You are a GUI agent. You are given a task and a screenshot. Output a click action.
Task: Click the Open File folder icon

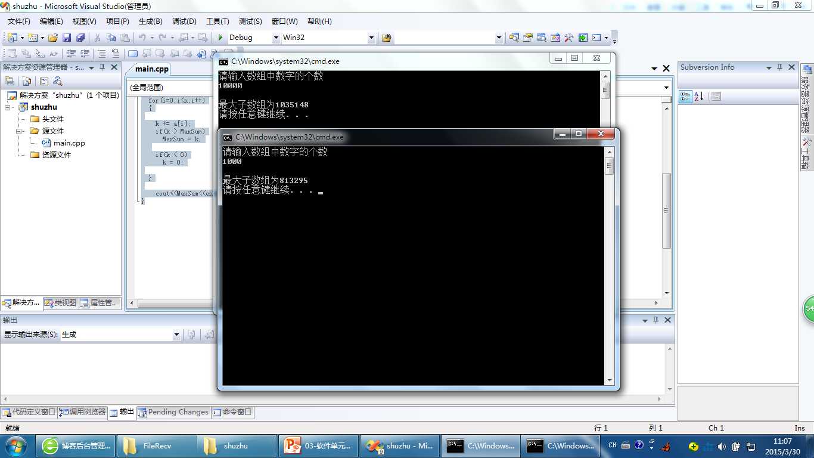point(53,38)
